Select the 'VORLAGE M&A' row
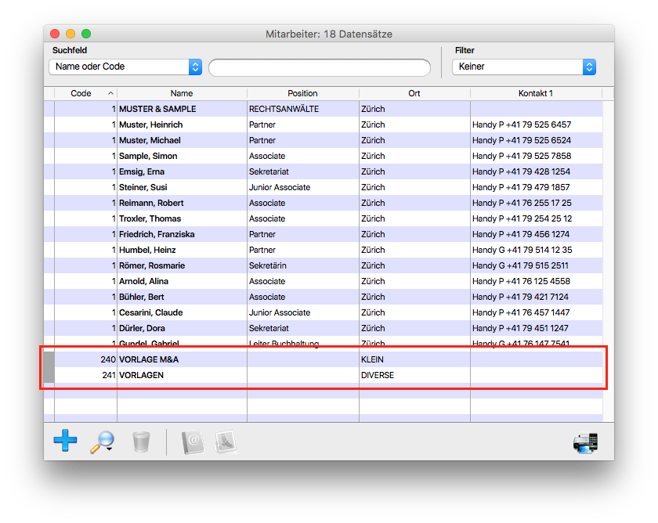Screen dimensions: 658x523 point(324,359)
